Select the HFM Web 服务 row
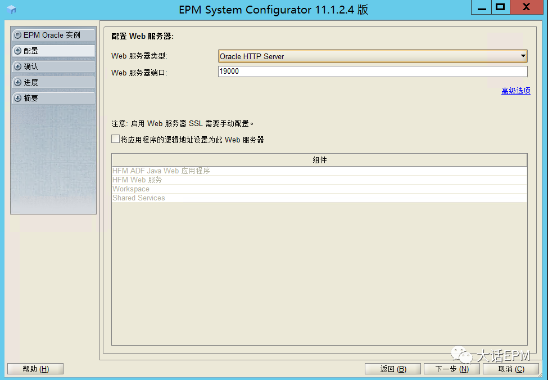The image size is (548, 380). click(319, 180)
